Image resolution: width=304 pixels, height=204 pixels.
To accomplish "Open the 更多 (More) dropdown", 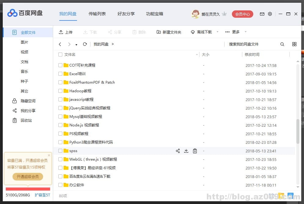I will point(232,32).
